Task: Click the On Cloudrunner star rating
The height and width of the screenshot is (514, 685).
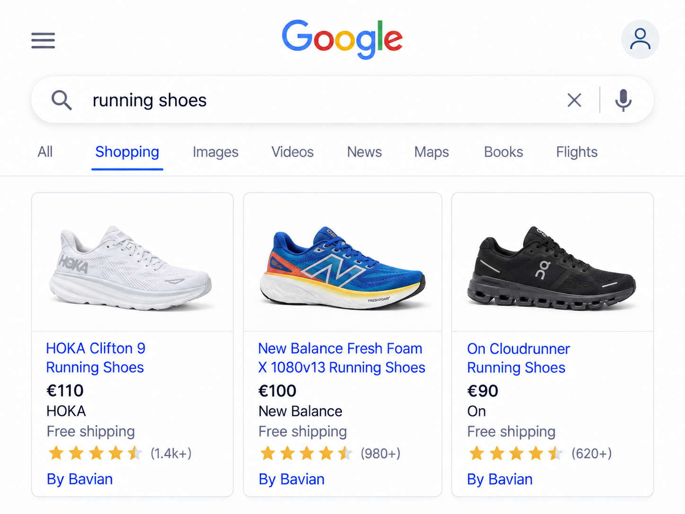Action: click(x=516, y=453)
